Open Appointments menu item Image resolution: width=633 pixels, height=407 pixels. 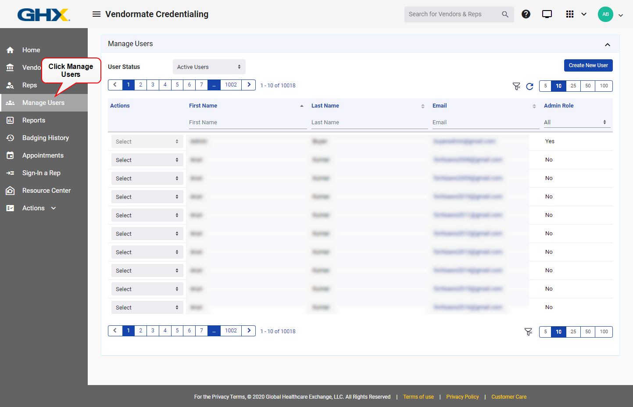click(x=43, y=155)
